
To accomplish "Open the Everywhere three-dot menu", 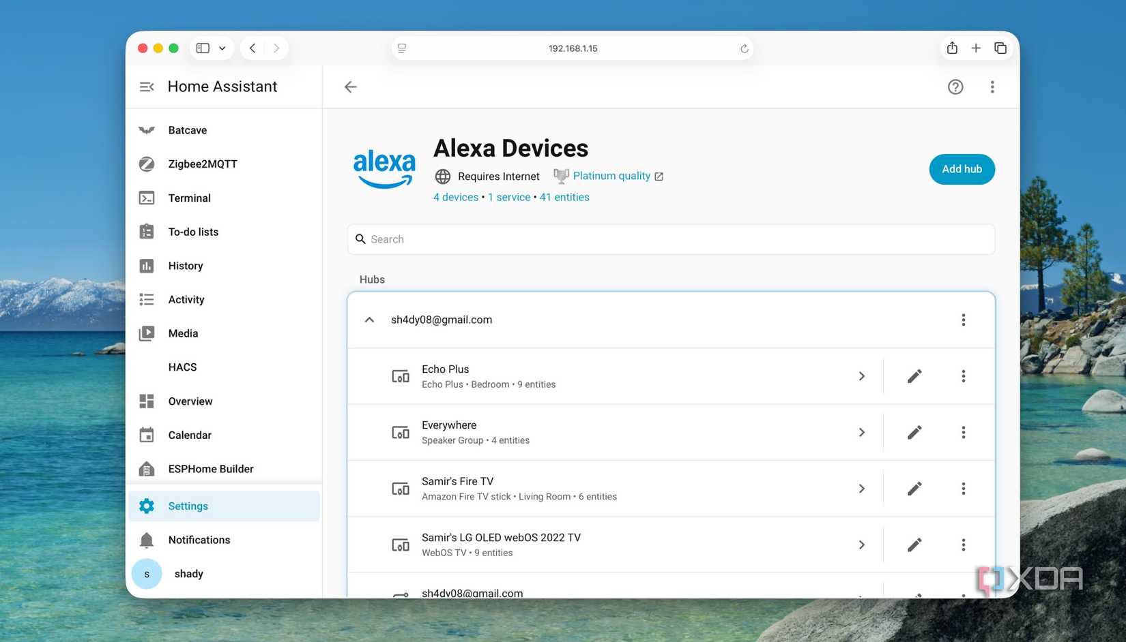I will [x=964, y=432].
